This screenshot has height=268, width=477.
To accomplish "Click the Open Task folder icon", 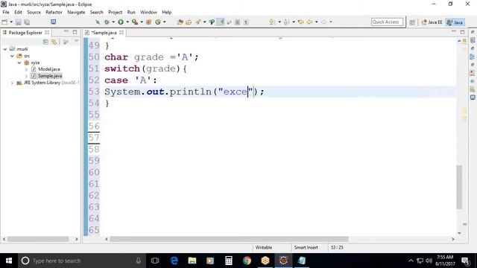I will pyautogui.click(x=189, y=22).
